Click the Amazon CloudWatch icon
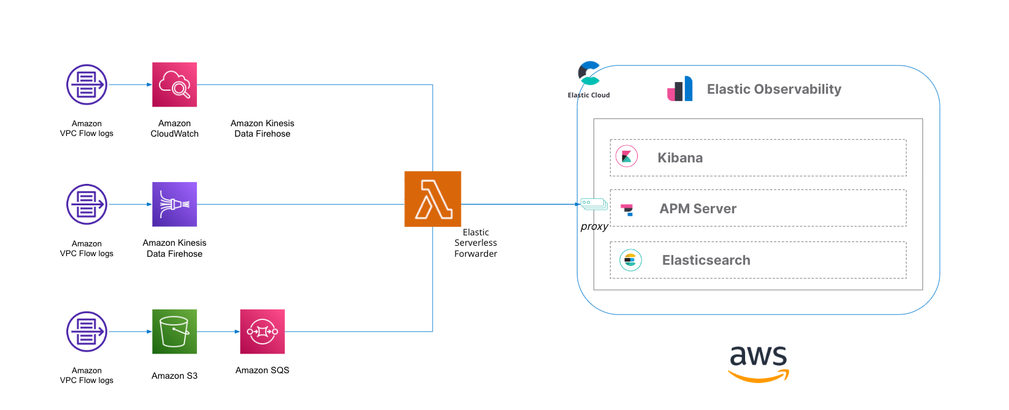This screenshot has height=410, width=1009. tap(174, 85)
